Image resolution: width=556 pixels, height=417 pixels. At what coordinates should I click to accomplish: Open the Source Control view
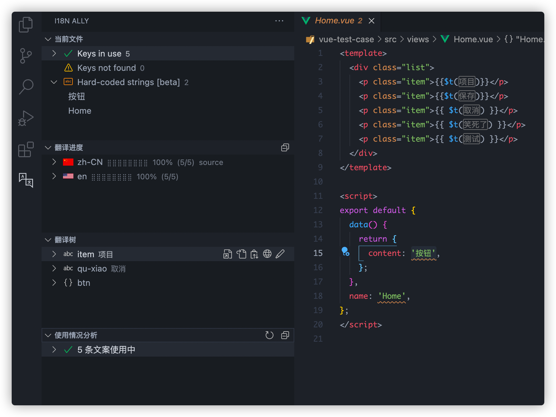(x=26, y=56)
